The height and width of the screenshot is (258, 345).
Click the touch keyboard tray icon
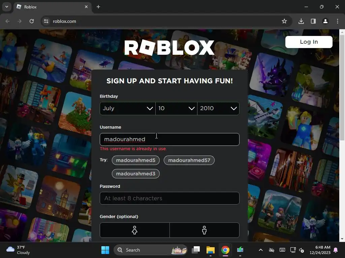pos(282,250)
